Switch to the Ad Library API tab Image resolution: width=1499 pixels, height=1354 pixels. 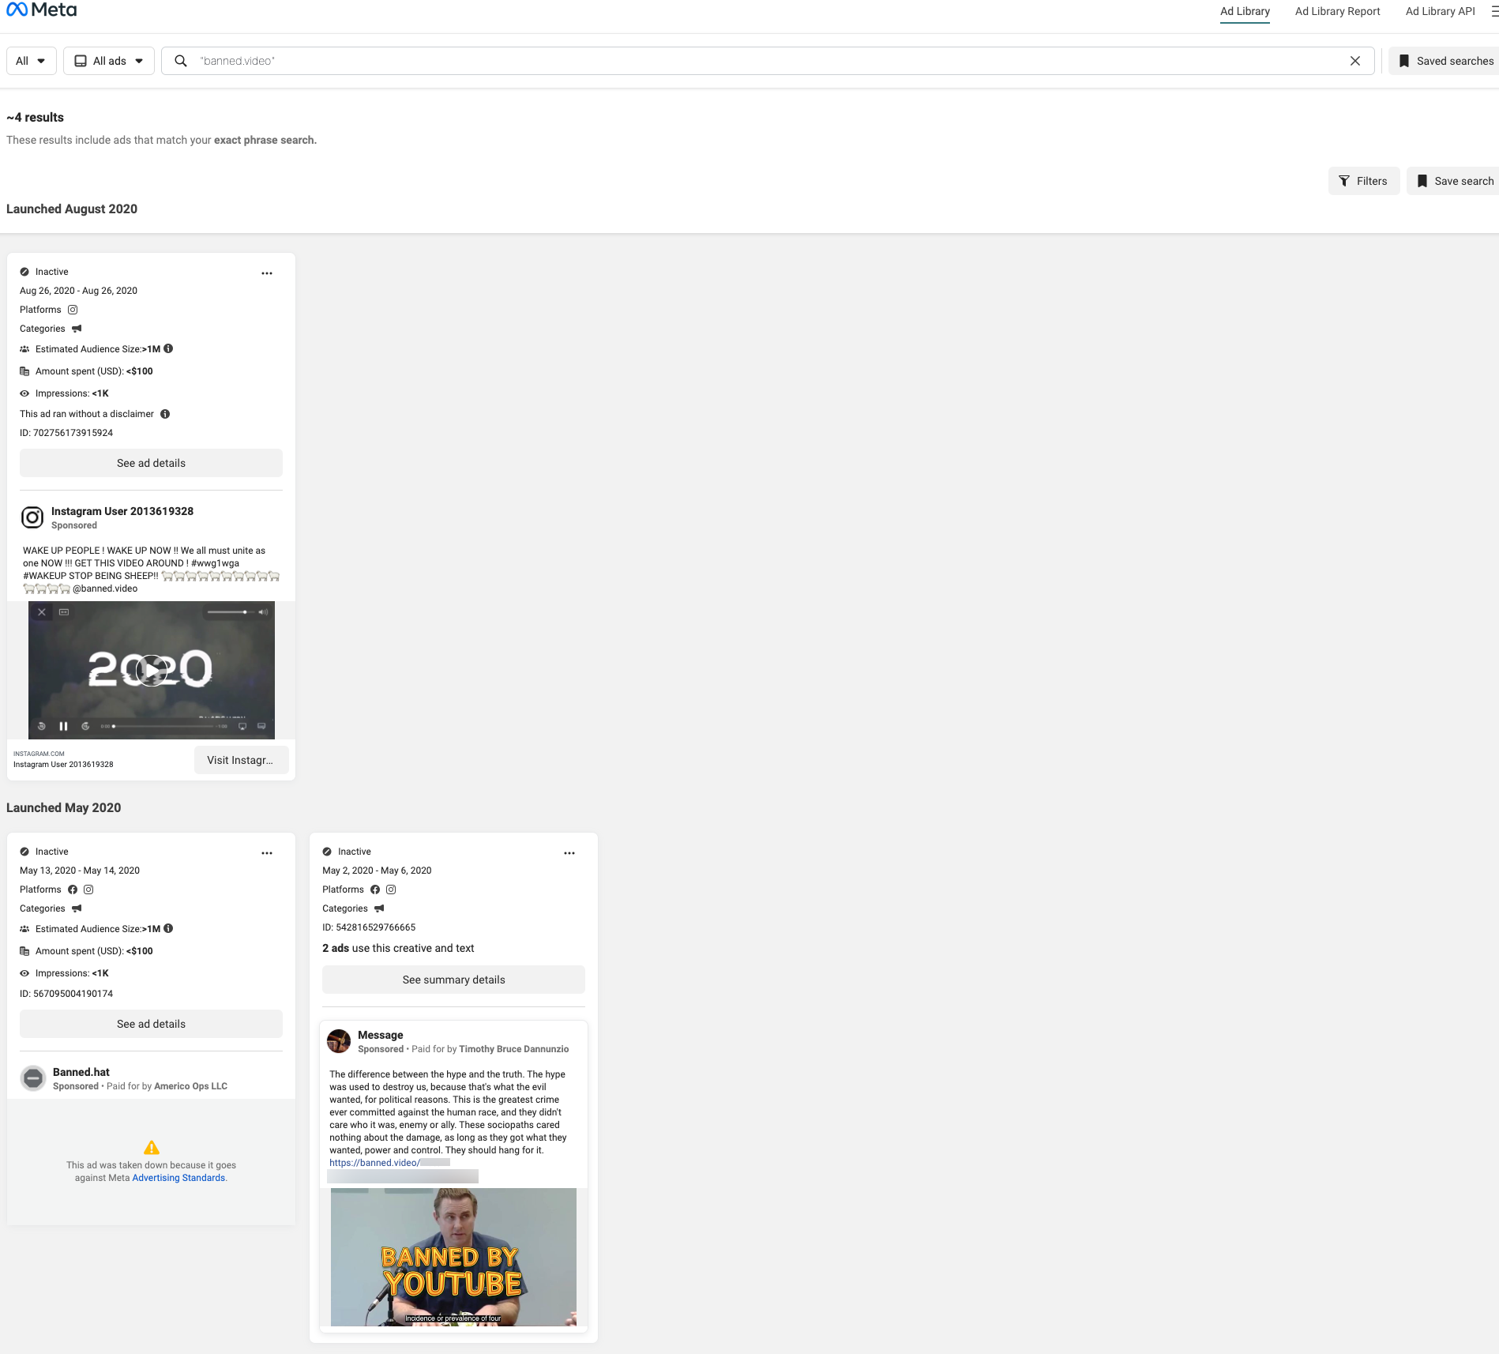(x=1440, y=11)
